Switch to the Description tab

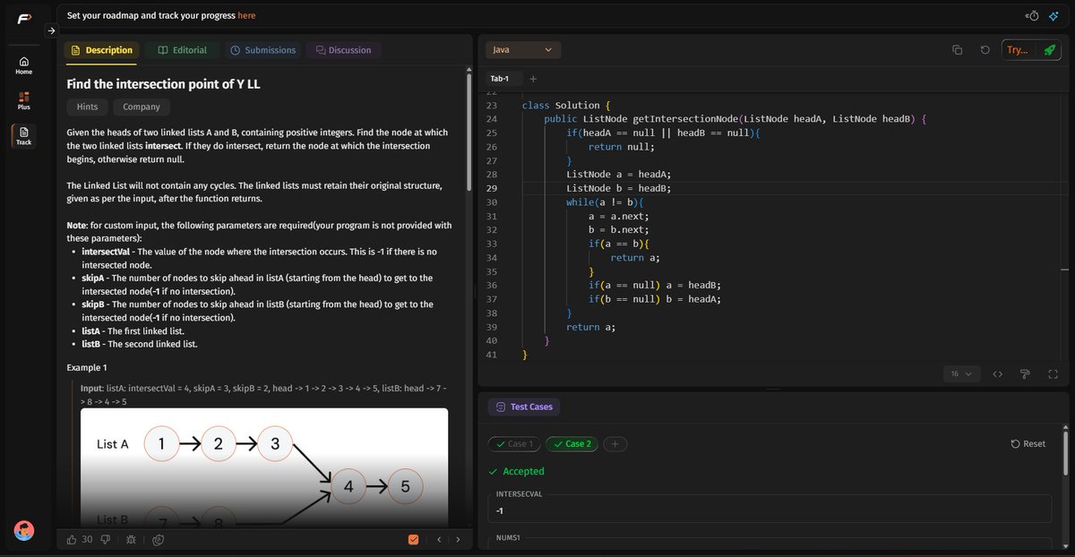[100, 50]
